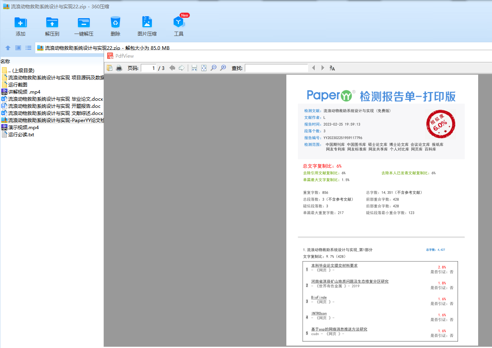
Task: Click the fit-width icon in PdfView
Action: 194,68
